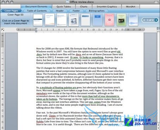160x130 pixels.
Task: Insert the fifth cover page with blue header bar
Action: pyautogui.click(x=86, y=20)
